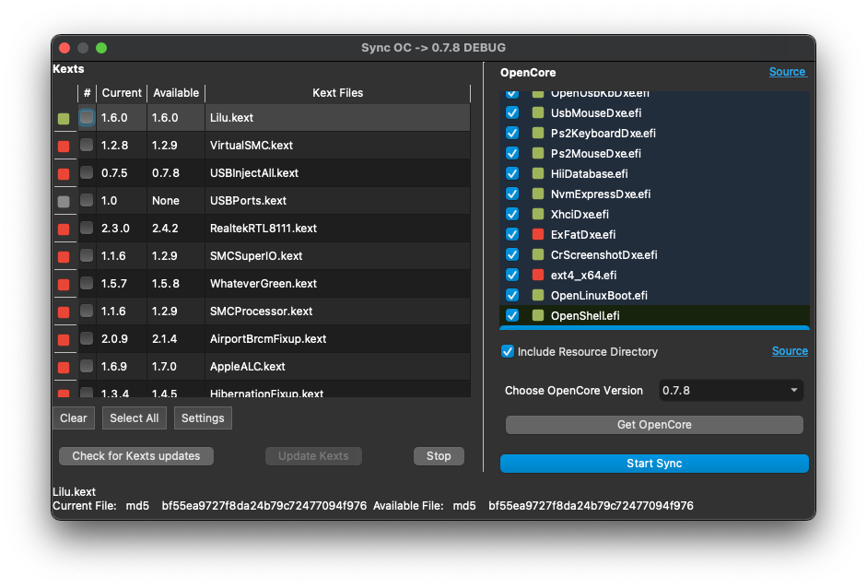Click the gray status square beside USBPorts.kext
Viewport: 867px width, 588px height.
(x=64, y=201)
